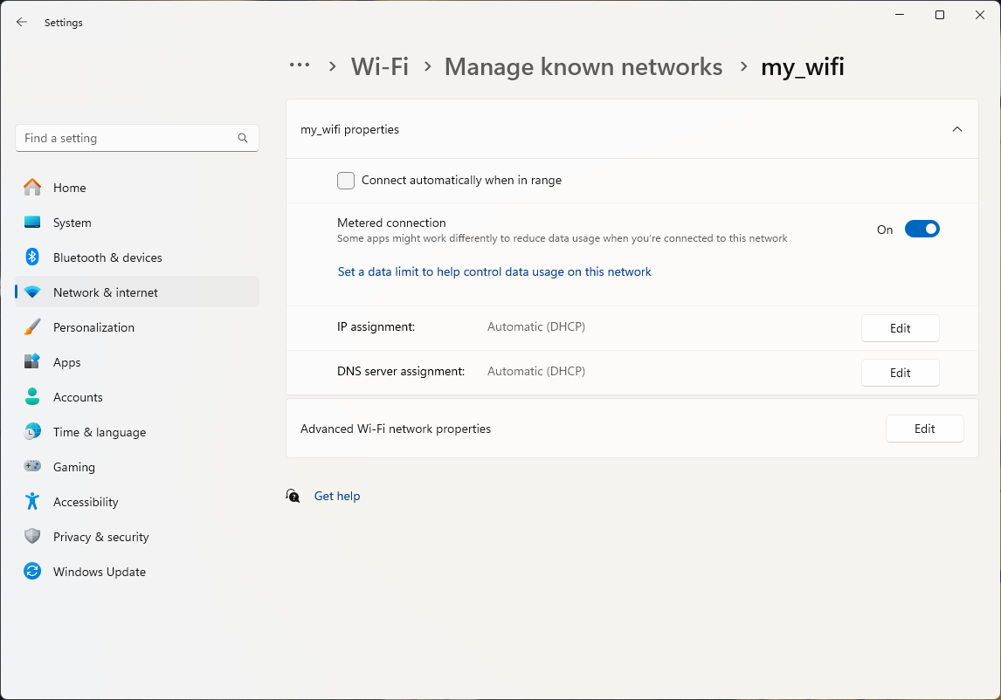Click the Home icon in sidebar
The width and height of the screenshot is (1001, 700).
[x=32, y=188]
